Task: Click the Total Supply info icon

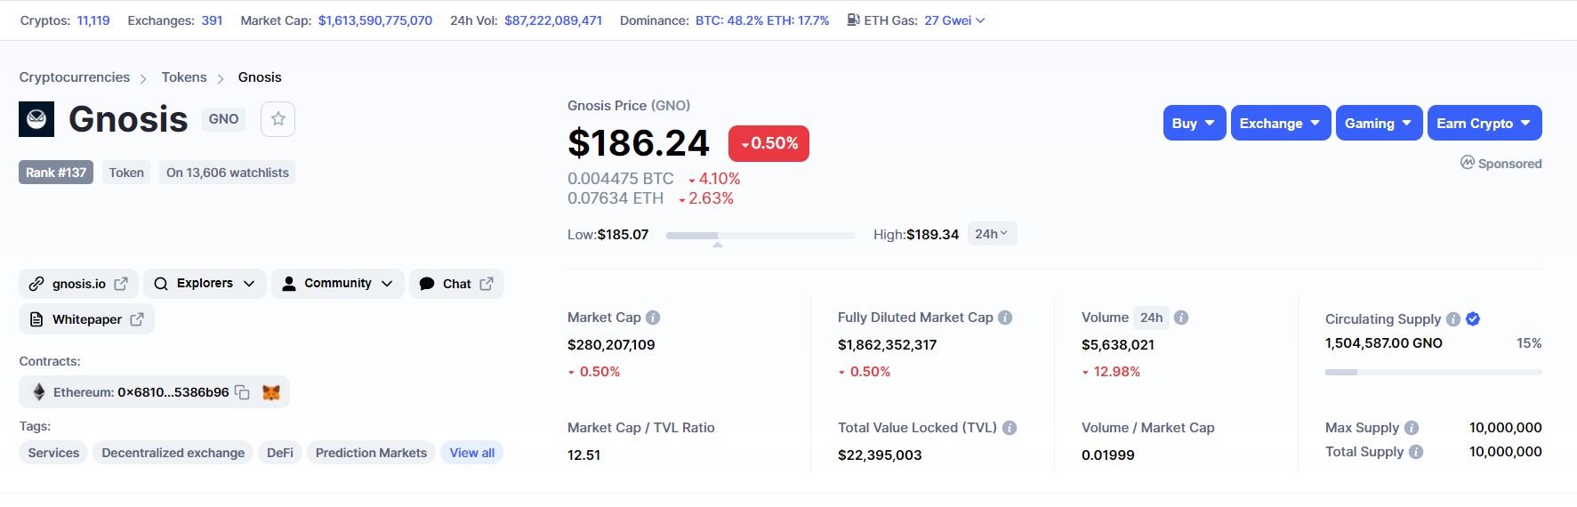Action: [1416, 452]
